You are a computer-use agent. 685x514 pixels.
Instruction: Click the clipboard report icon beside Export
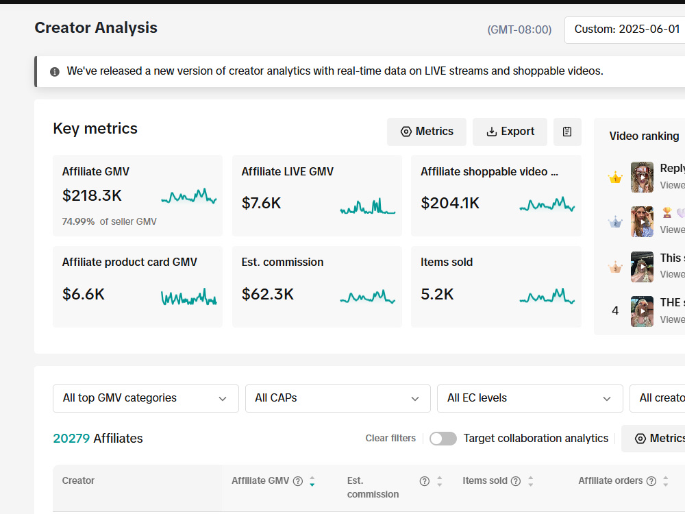click(567, 132)
